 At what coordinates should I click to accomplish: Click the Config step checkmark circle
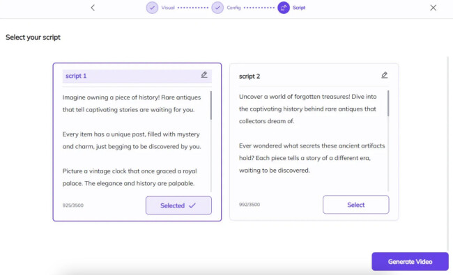(217, 8)
